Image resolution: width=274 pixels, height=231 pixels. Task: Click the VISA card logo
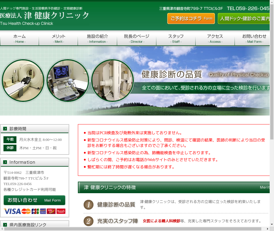12,211
